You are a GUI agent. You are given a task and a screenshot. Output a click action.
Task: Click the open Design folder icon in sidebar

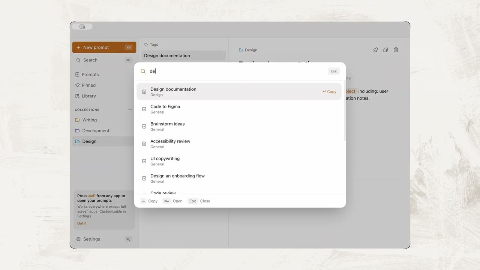click(77, 141)
